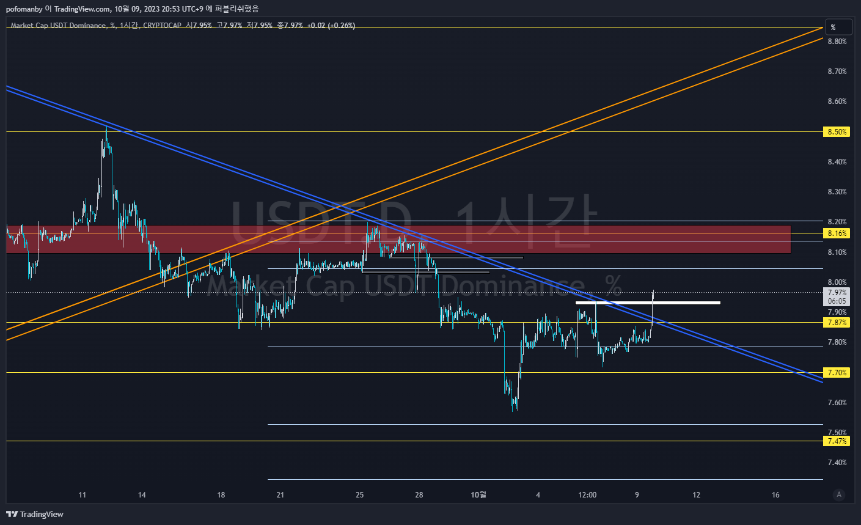Click the date 16 on the time axis

click(x=775, y=495)
